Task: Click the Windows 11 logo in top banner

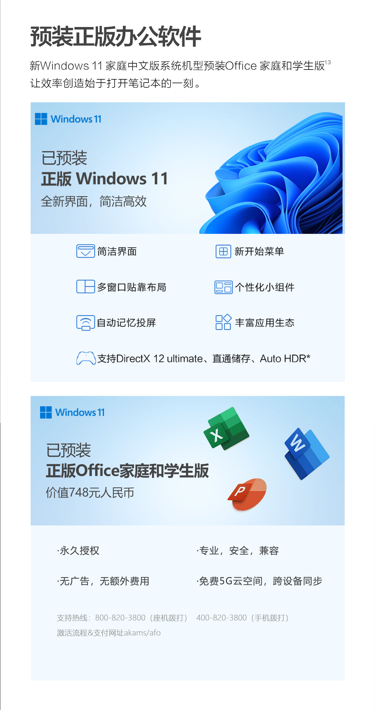Action: (x=68, y=119)
